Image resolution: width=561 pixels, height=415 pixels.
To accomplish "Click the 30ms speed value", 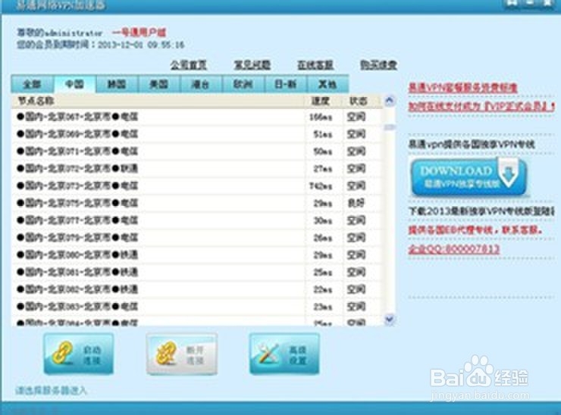I will point(323,220).
